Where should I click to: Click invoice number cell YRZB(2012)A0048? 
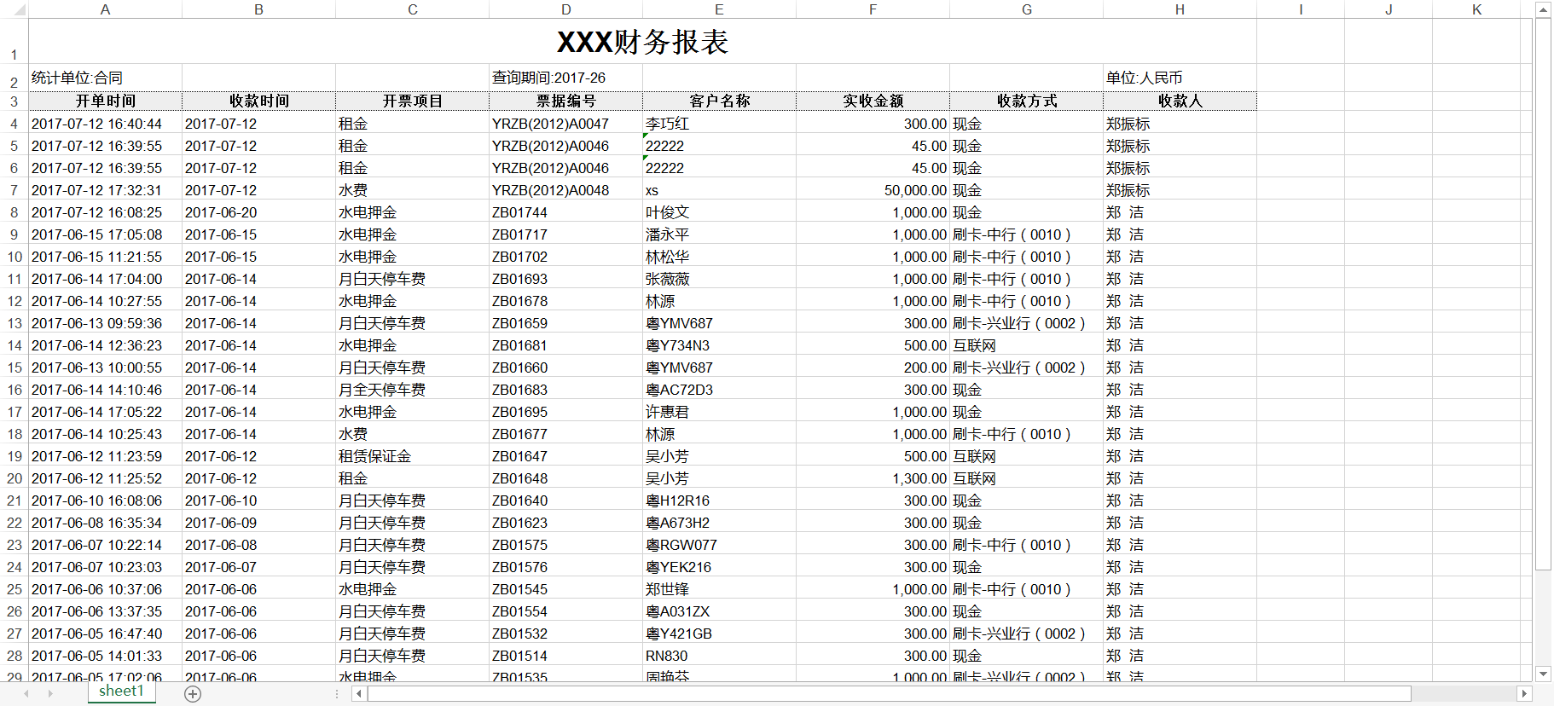[x=565, y=190]
